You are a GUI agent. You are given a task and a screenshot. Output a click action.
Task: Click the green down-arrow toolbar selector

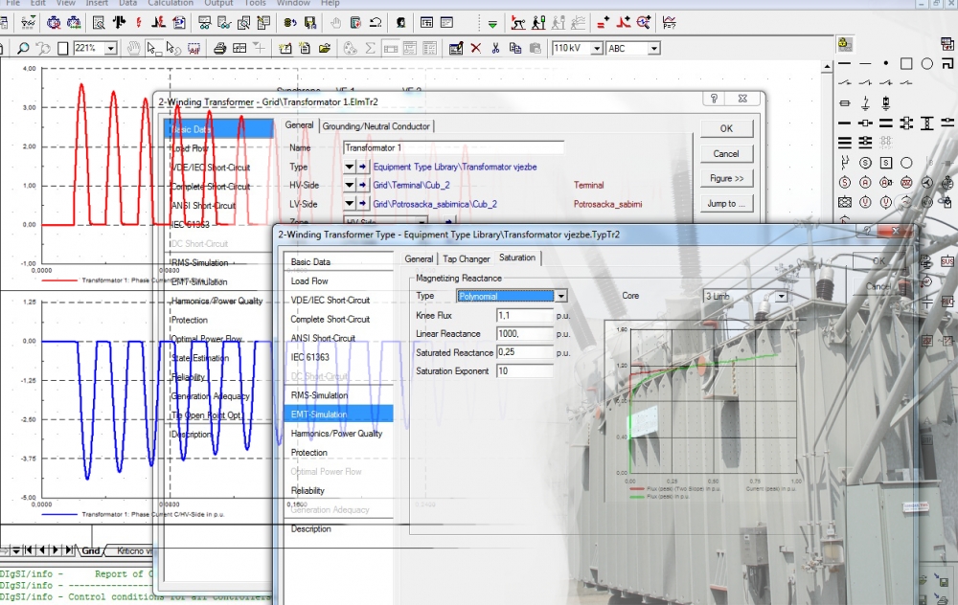click(x=491, y=24)
